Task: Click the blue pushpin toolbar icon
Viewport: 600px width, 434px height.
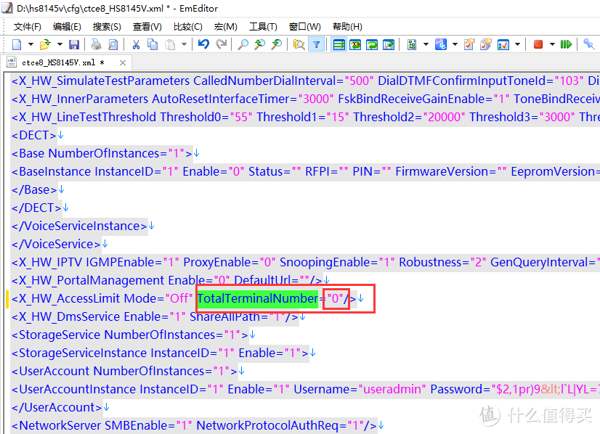Action: tap(588, 44)
